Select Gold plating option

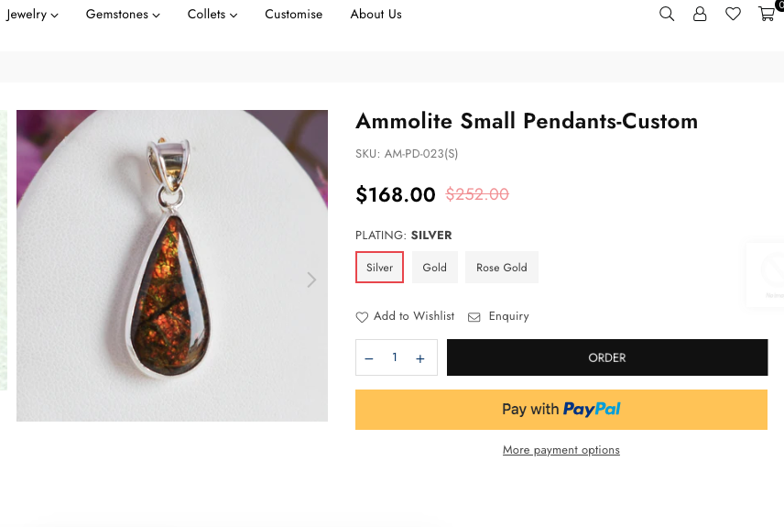[434, 268]
